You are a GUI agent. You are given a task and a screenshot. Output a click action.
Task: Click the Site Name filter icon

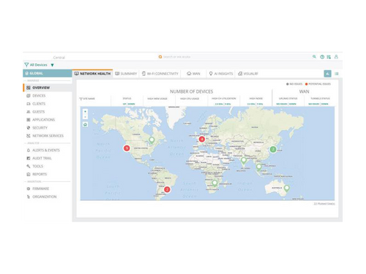81,99
